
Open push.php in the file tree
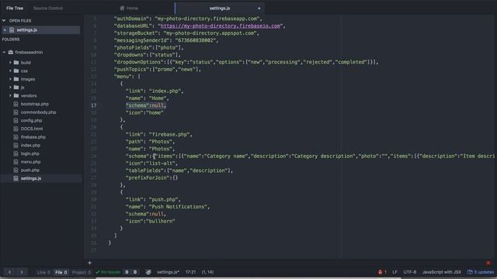coord(30,170)
